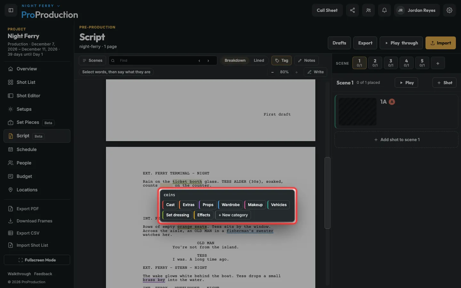Select scene 3 tab
The width and height of the screenshot is (461, 288).
tap(391, 63)
